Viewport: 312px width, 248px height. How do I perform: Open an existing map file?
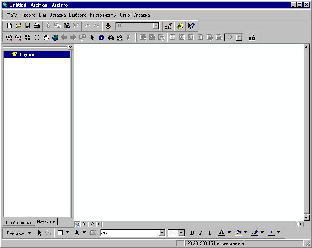[18, 26]
